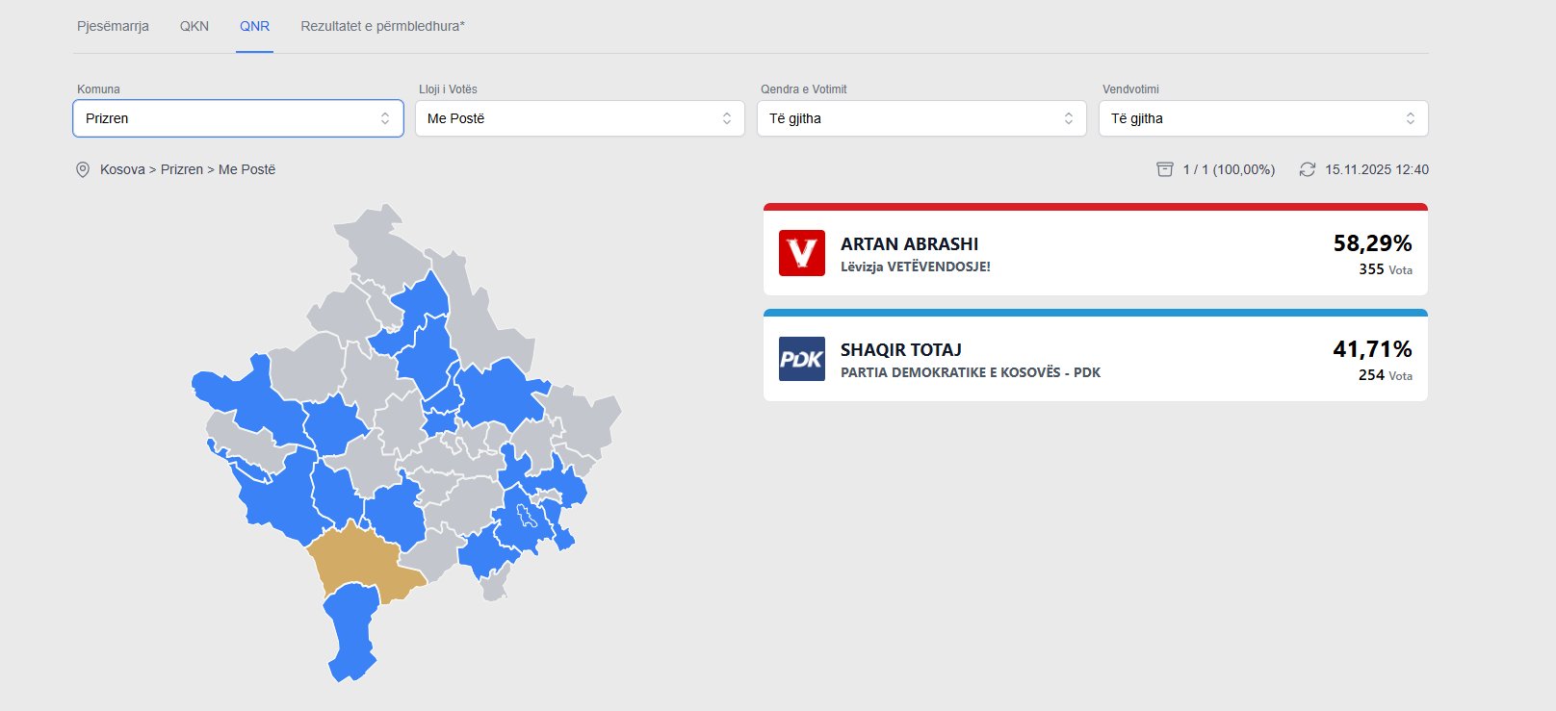Open the QKN tab
This screenshot has width=1556, height=711.
tap(194, 26)
